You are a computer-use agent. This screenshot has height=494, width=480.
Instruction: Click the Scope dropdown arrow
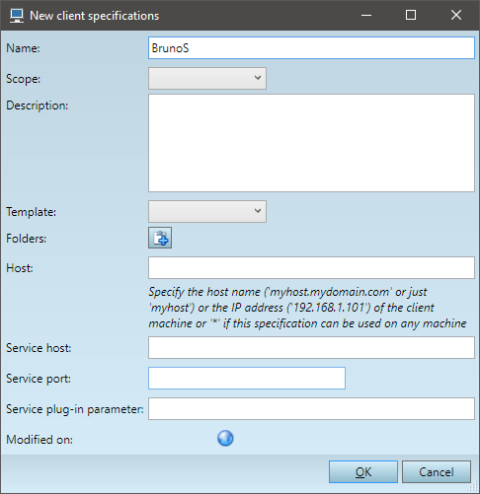click(x=258, y=78)
